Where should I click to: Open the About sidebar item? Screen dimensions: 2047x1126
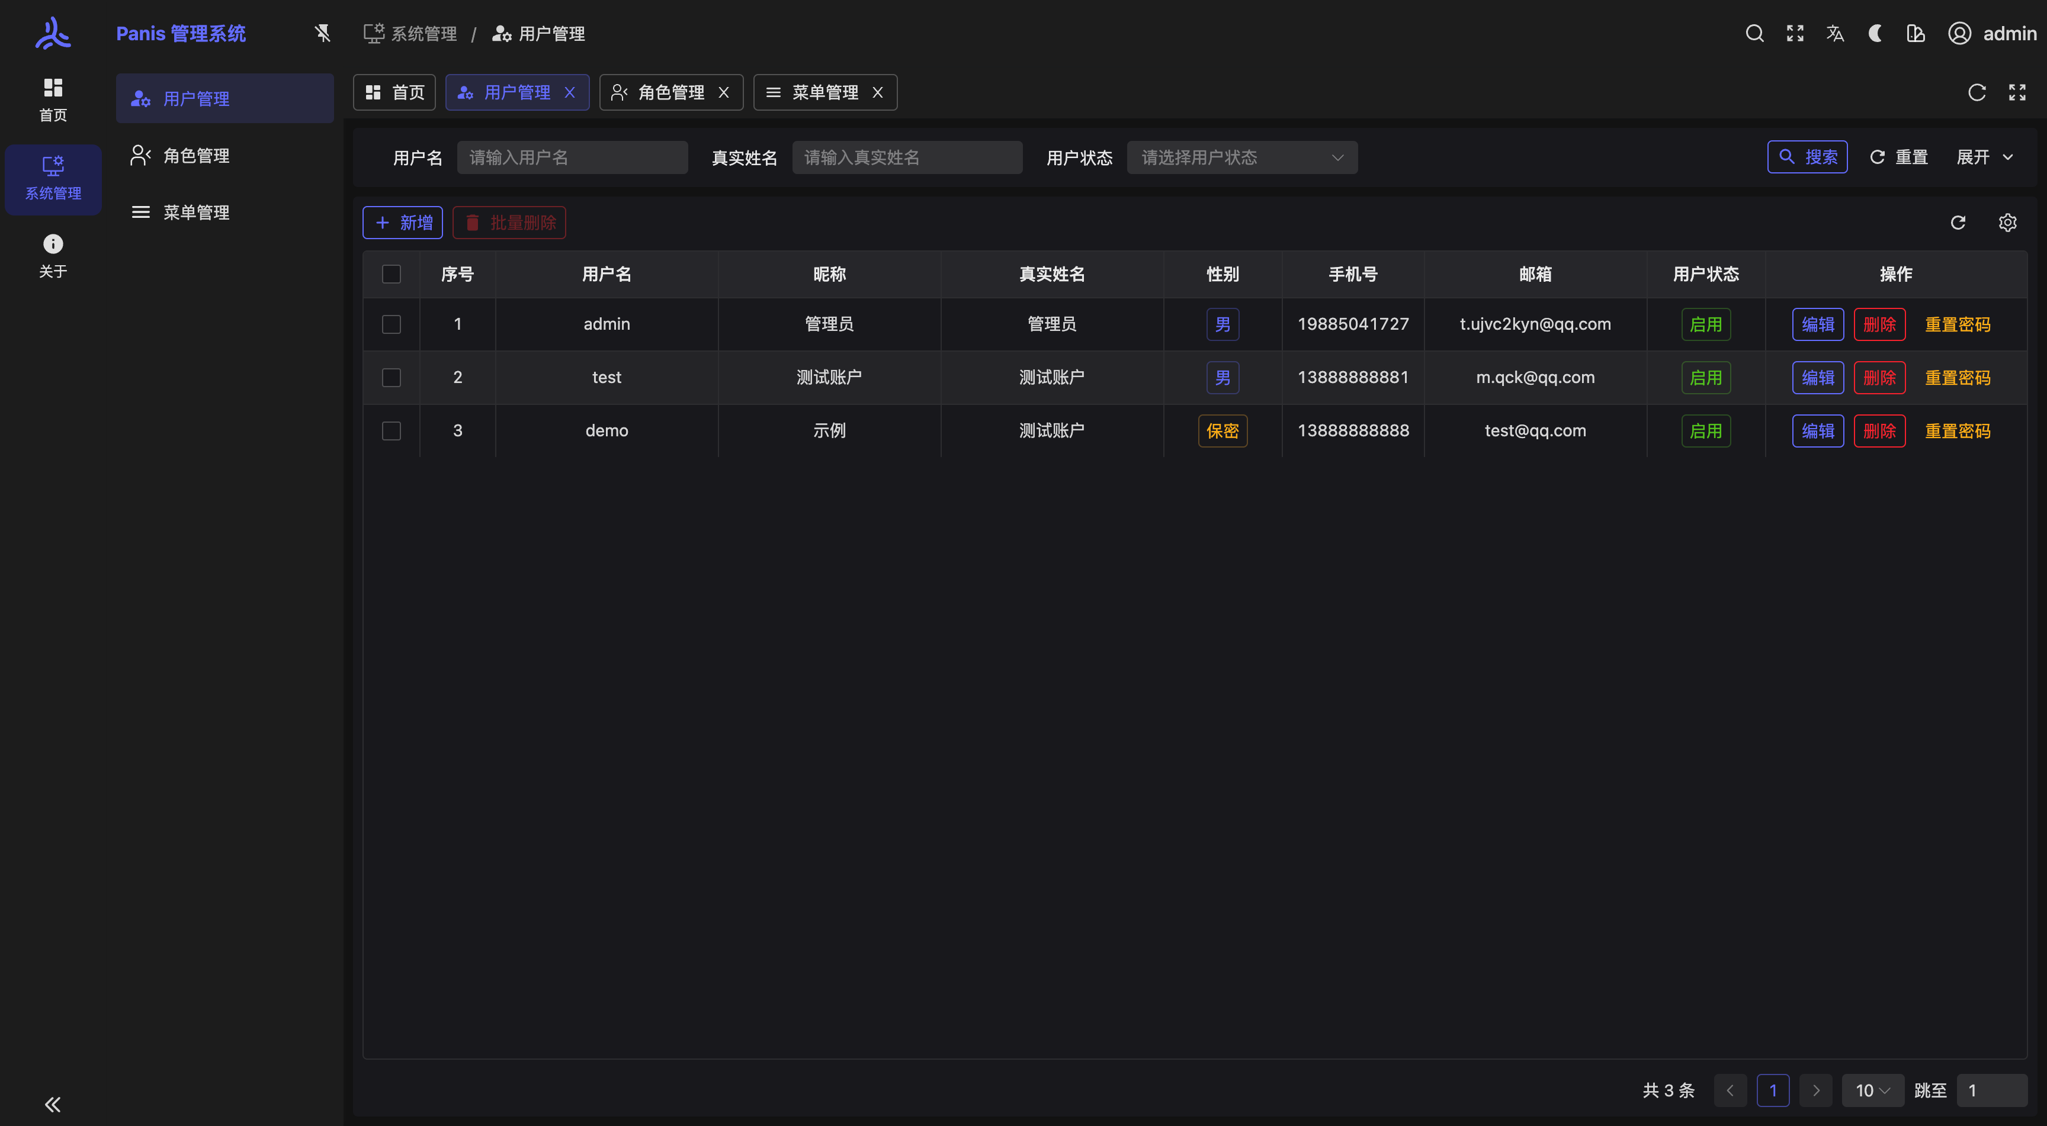point(53,255)
